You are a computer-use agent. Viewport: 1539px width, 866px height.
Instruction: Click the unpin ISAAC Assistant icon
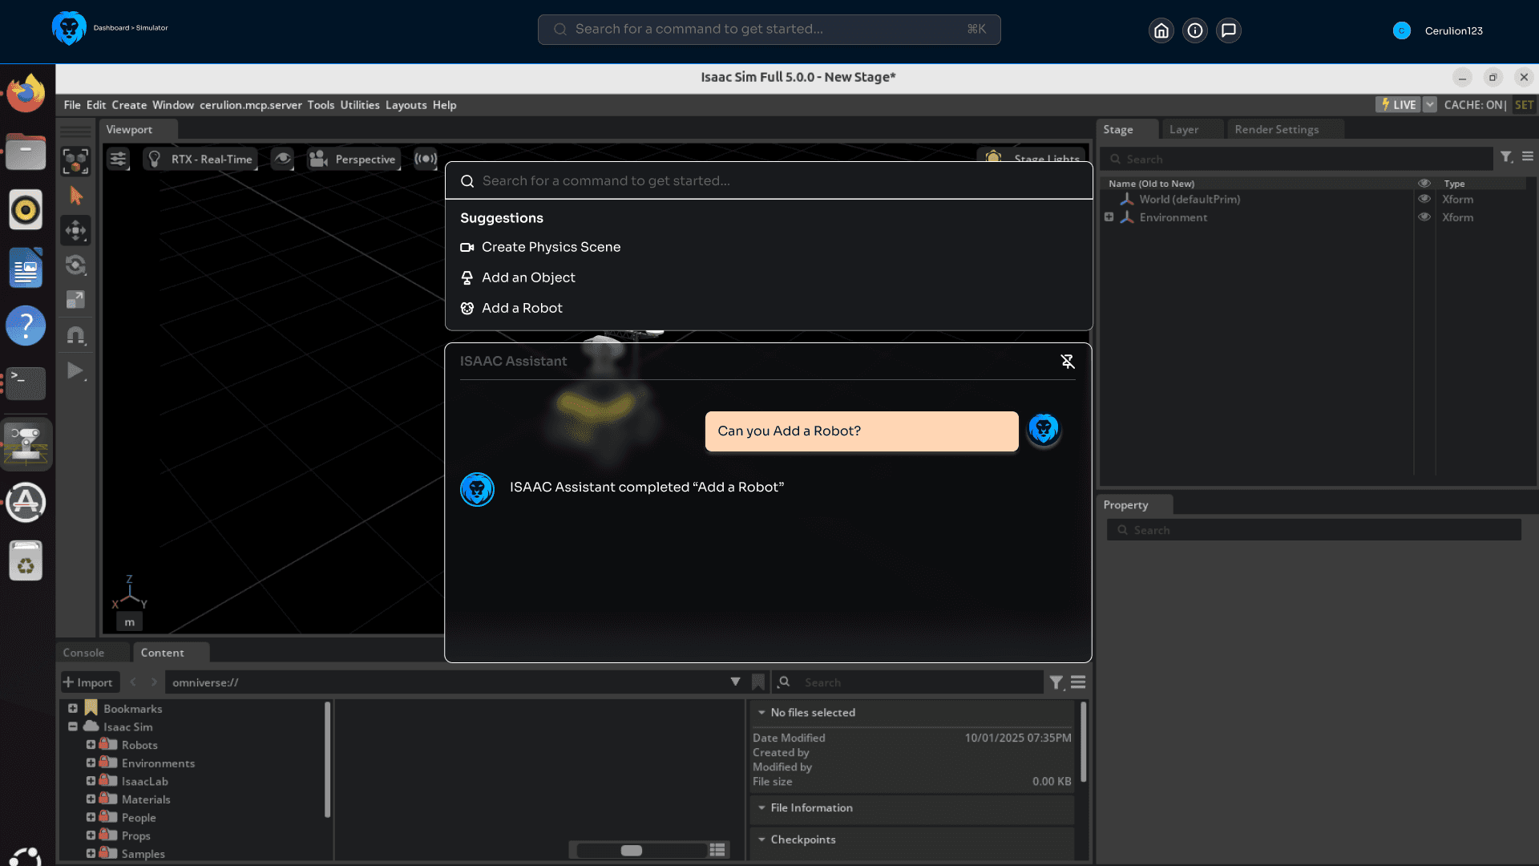pyautogui.click(x=1068, y=362)
